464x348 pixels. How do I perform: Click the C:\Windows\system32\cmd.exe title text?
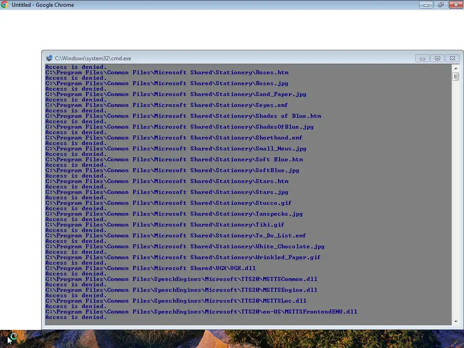93,58
